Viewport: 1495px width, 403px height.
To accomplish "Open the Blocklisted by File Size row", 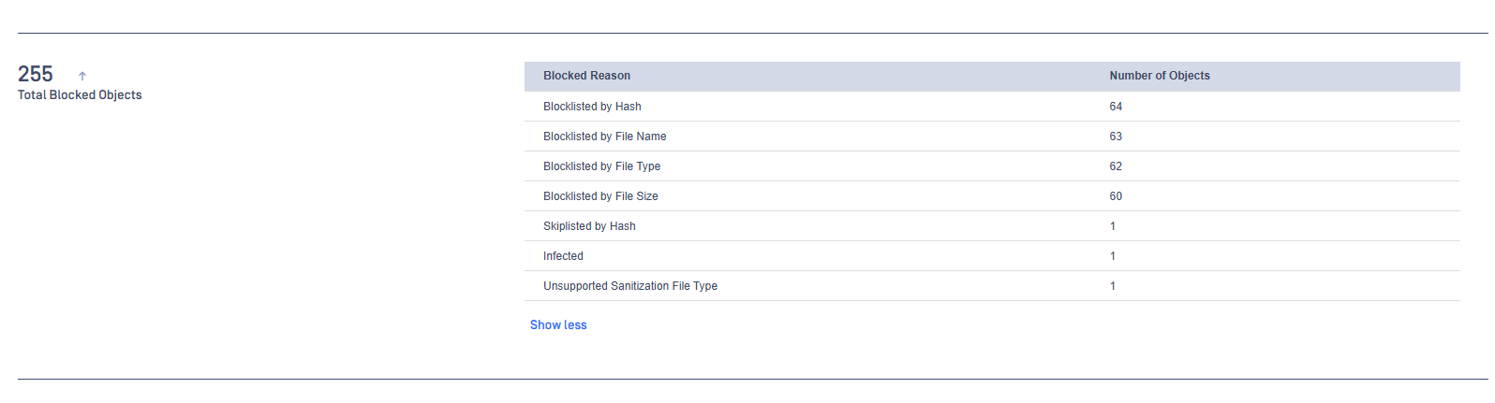I will click(992, 196).
